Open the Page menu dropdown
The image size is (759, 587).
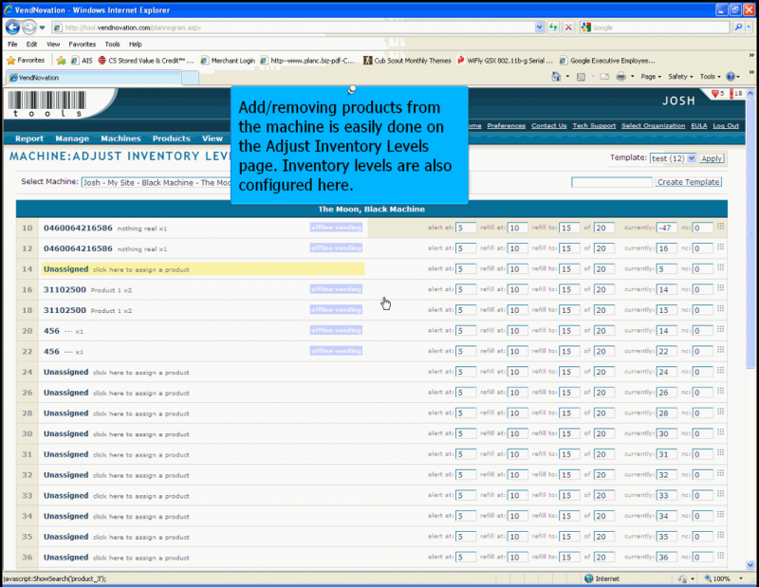[651, 77]
